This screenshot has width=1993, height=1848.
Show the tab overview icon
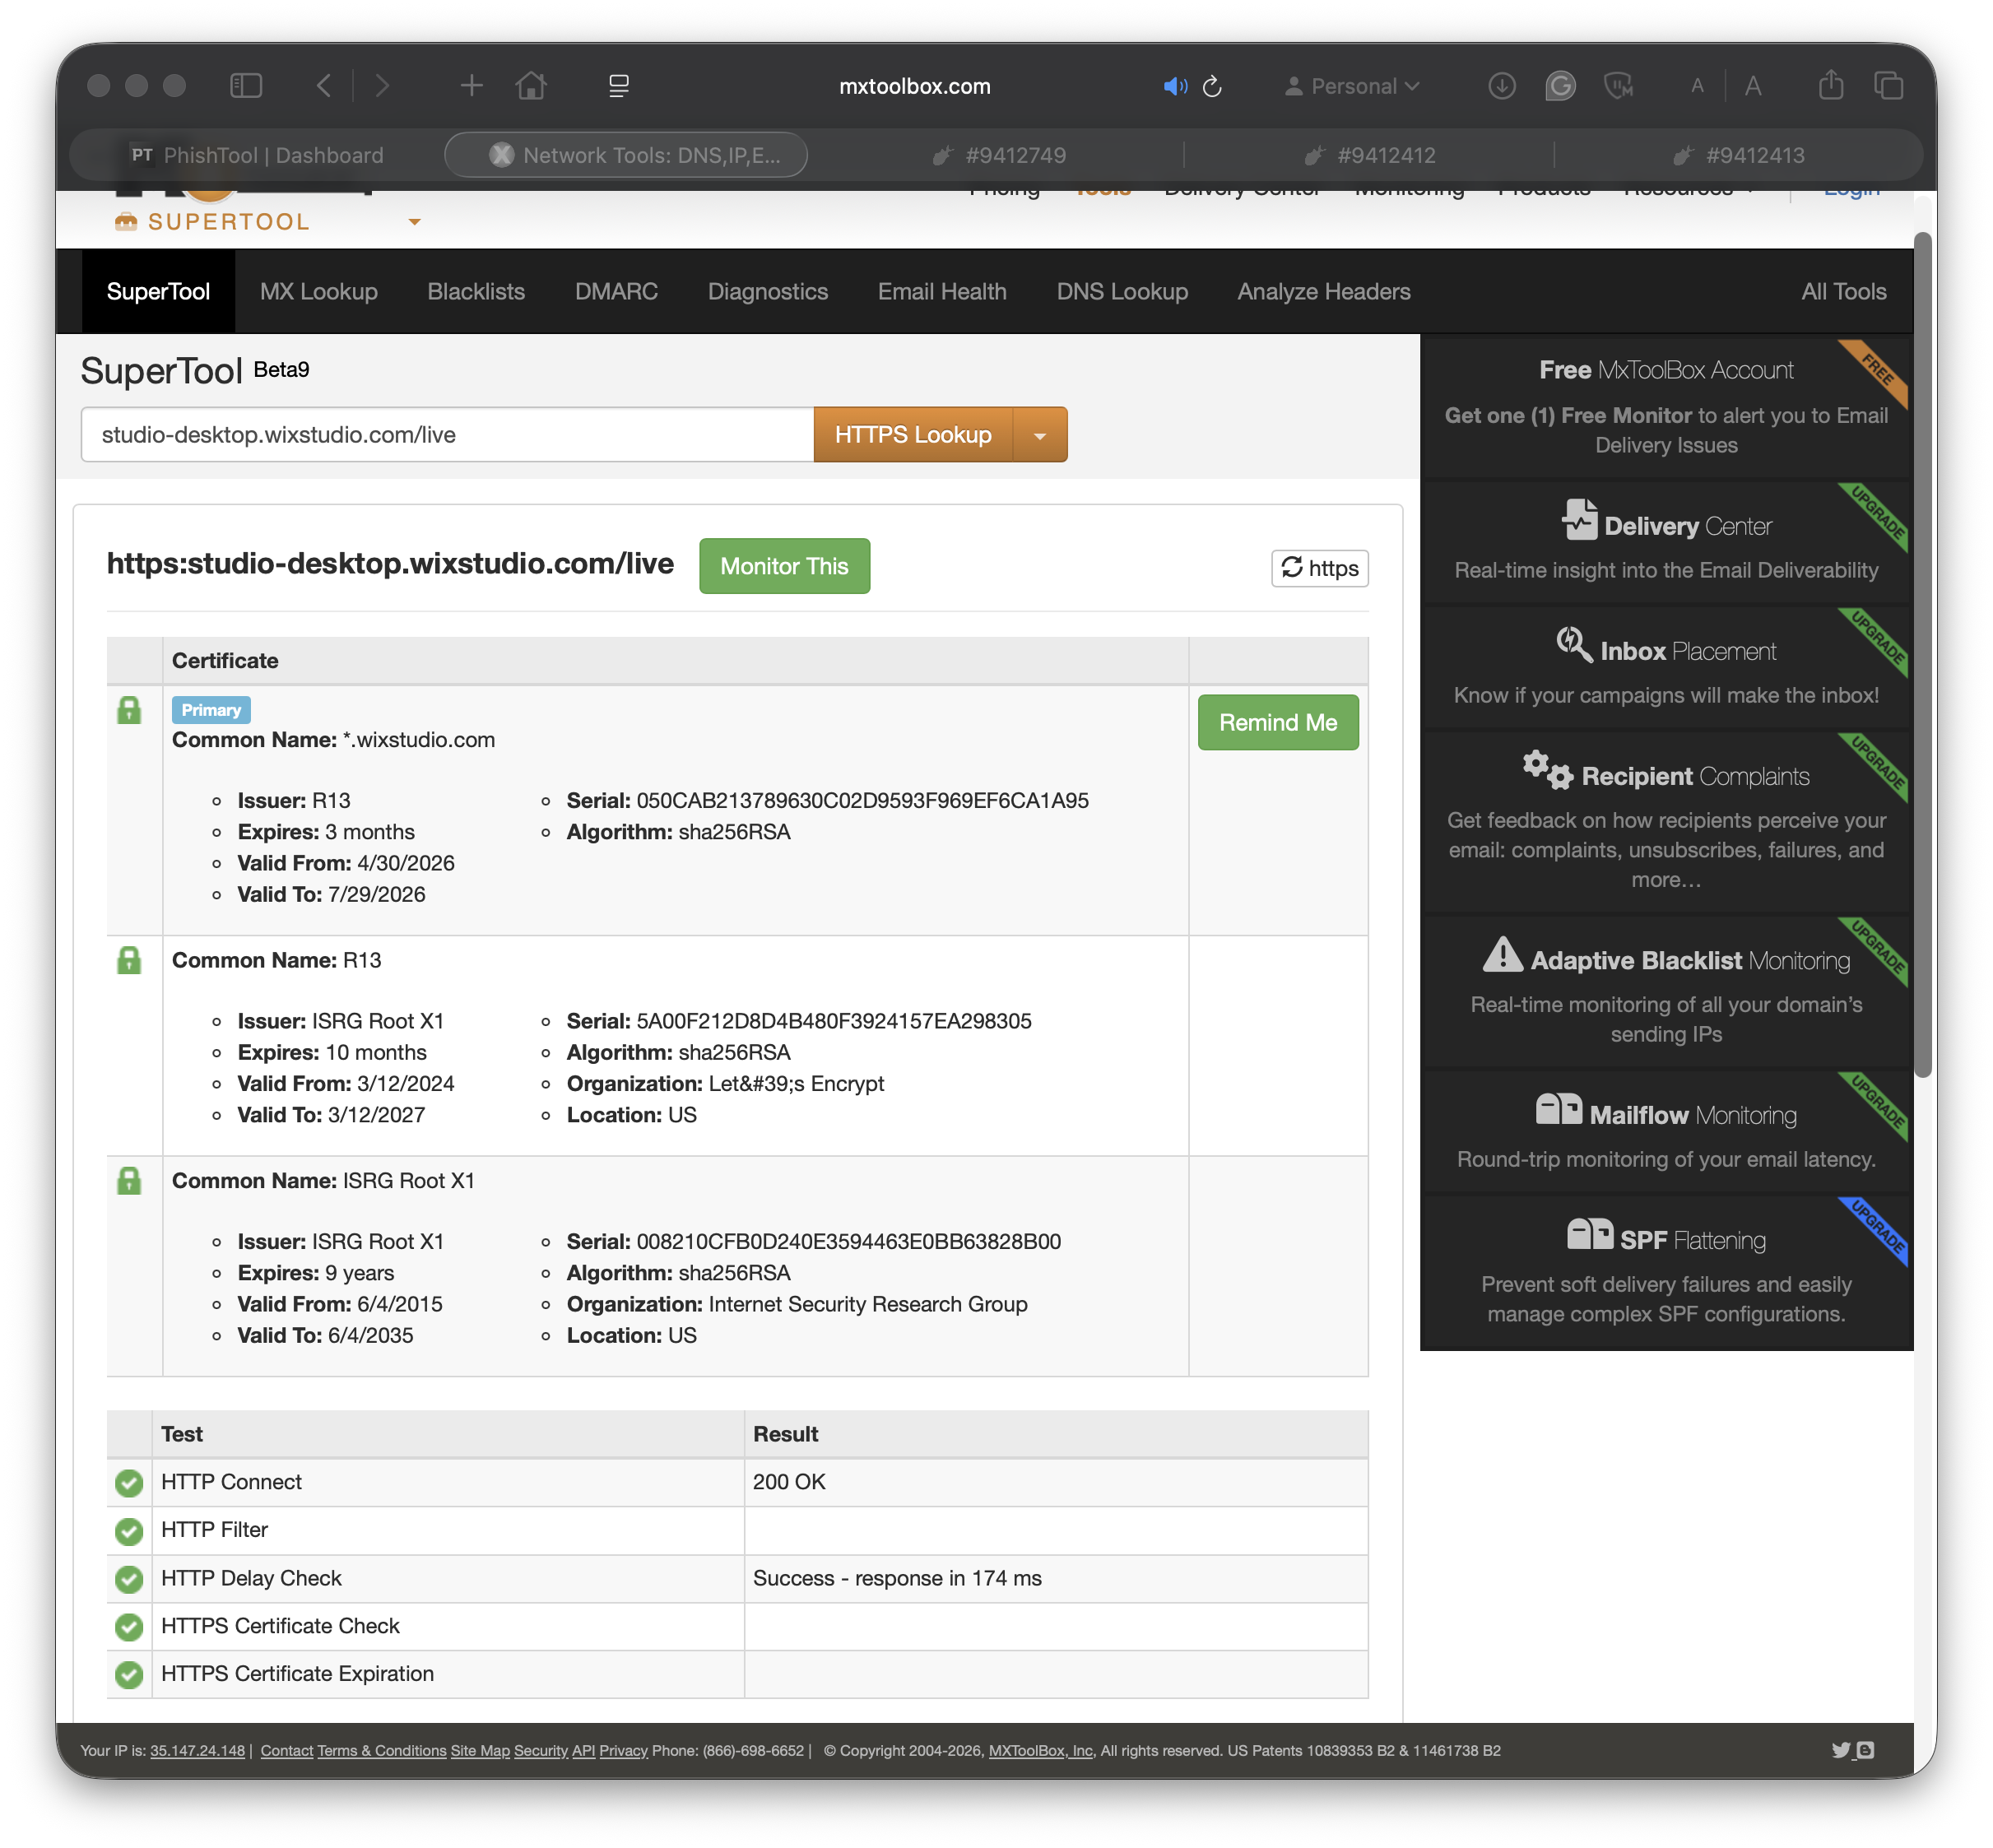1888,86
